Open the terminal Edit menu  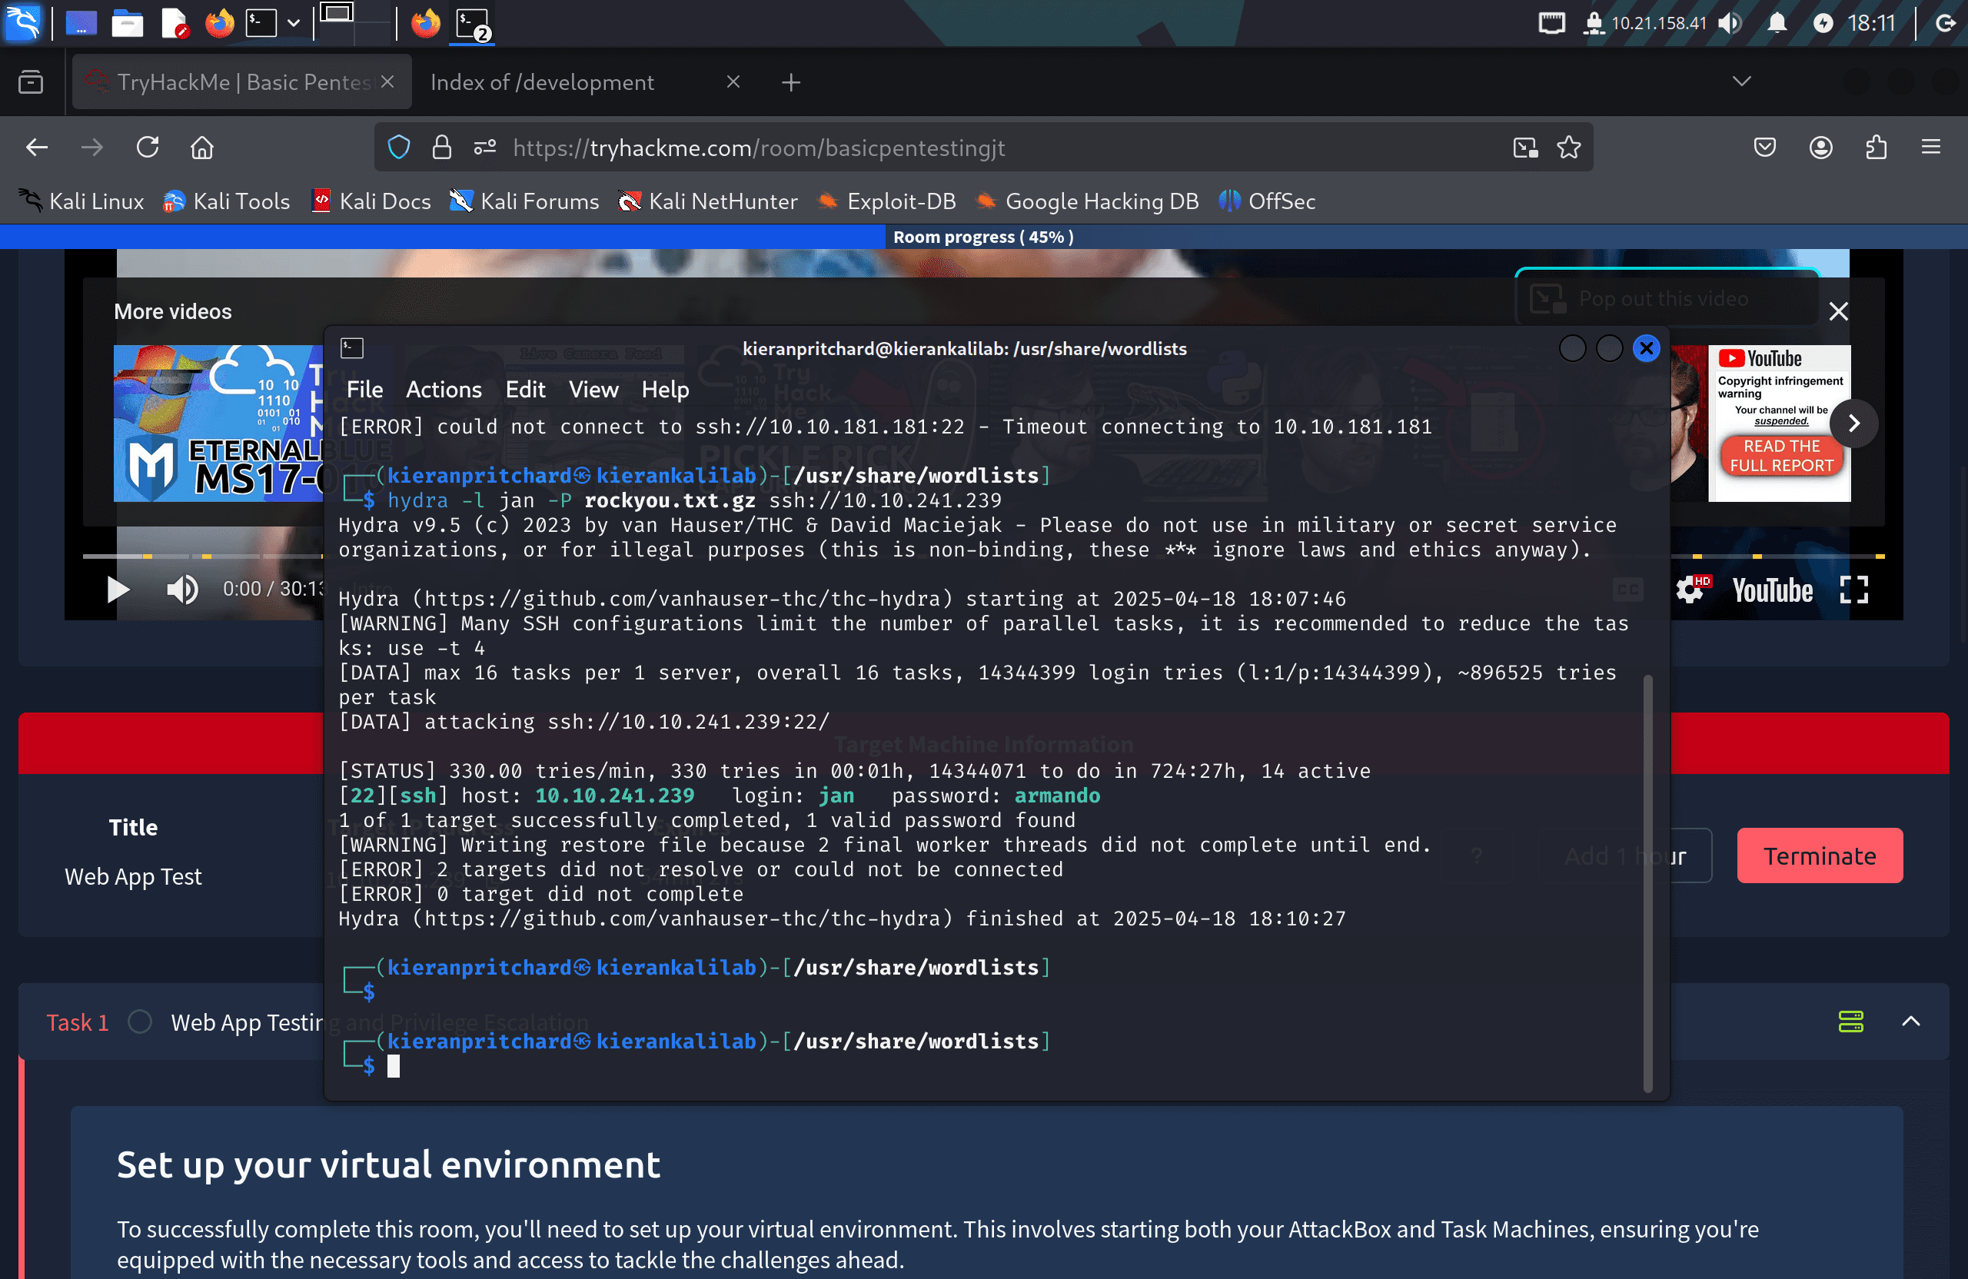pyautogui.click(x=525, y=390)
